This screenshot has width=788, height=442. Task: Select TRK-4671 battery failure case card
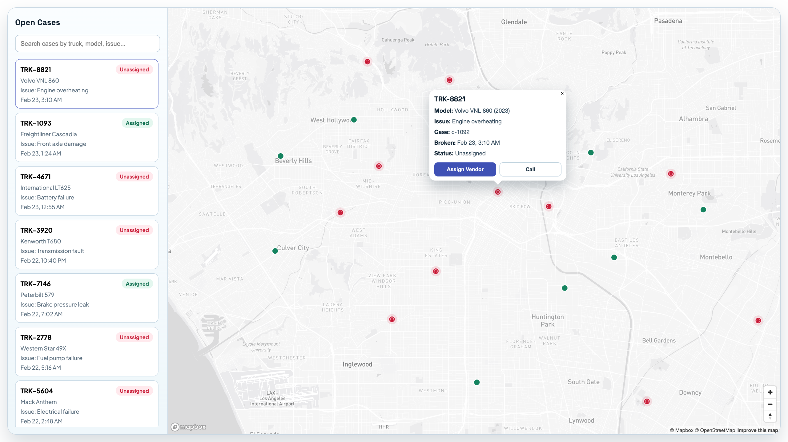(87, 191)
